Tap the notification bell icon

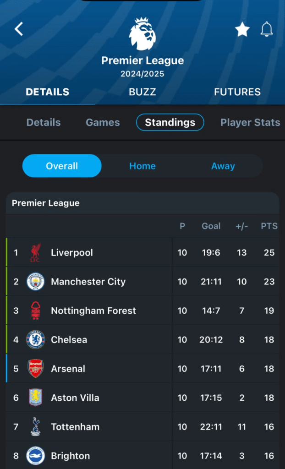pyautogui.click(x=267, y=30)
